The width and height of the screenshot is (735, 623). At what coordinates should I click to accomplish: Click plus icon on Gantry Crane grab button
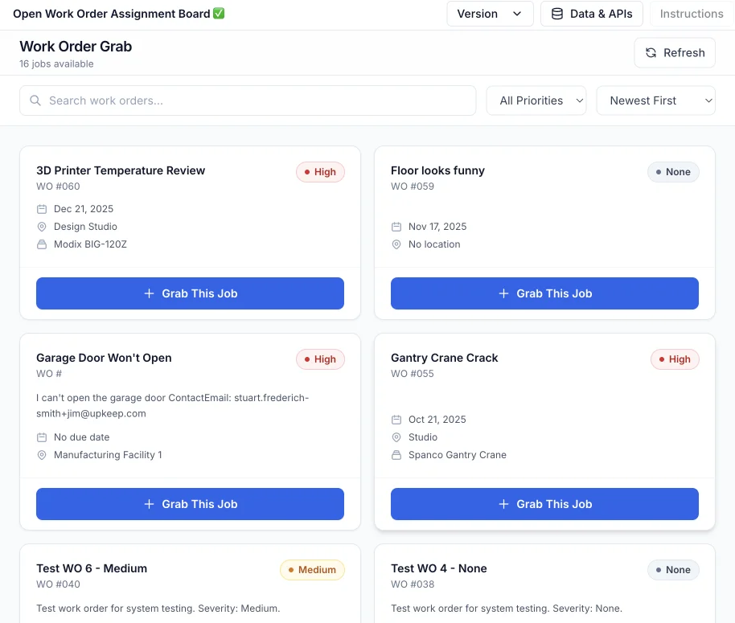point(503,504)
